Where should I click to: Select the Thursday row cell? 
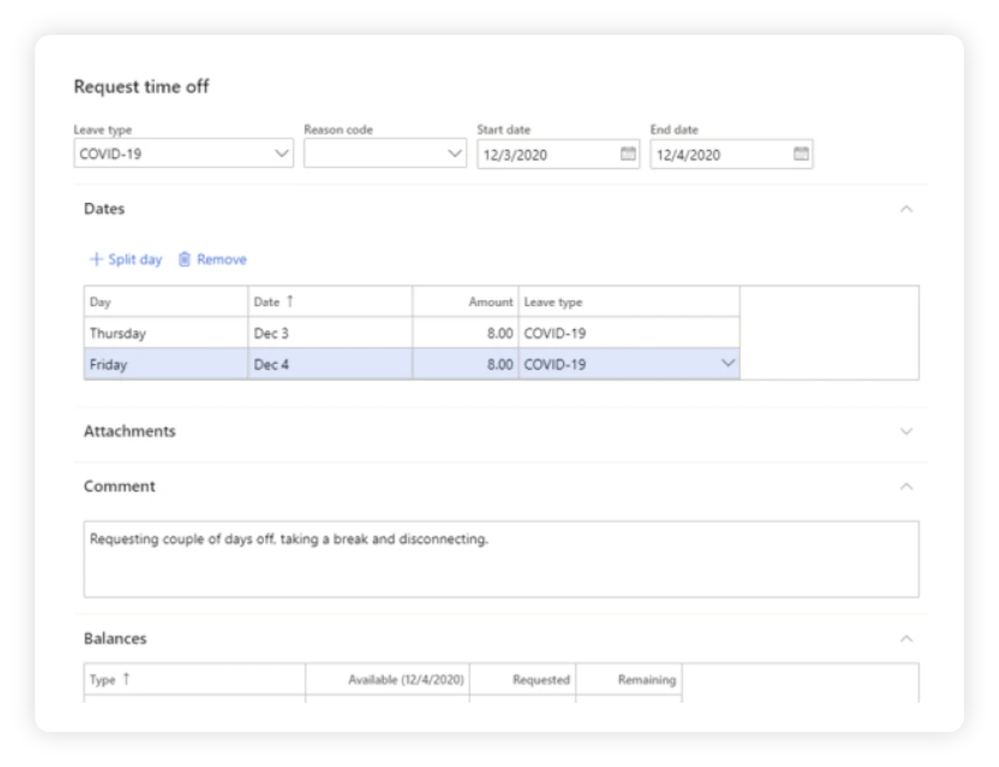coord(166,333)
